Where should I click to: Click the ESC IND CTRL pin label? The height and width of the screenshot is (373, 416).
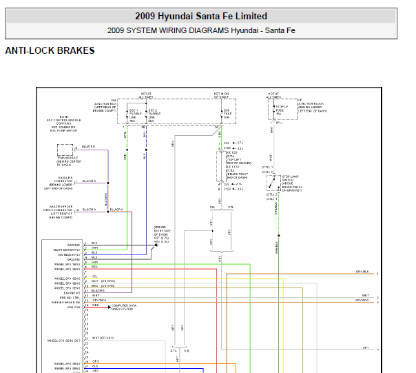click(70, 298)
